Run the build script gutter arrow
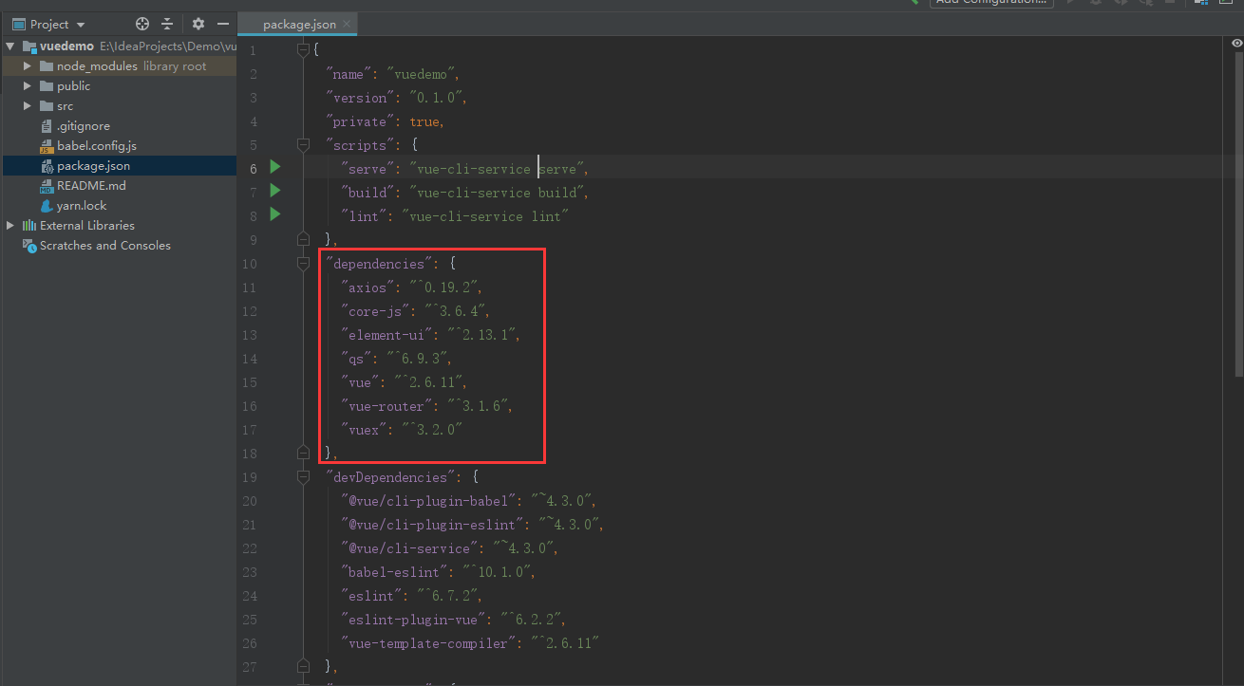The image size is (1244, 686). (275, 191)
